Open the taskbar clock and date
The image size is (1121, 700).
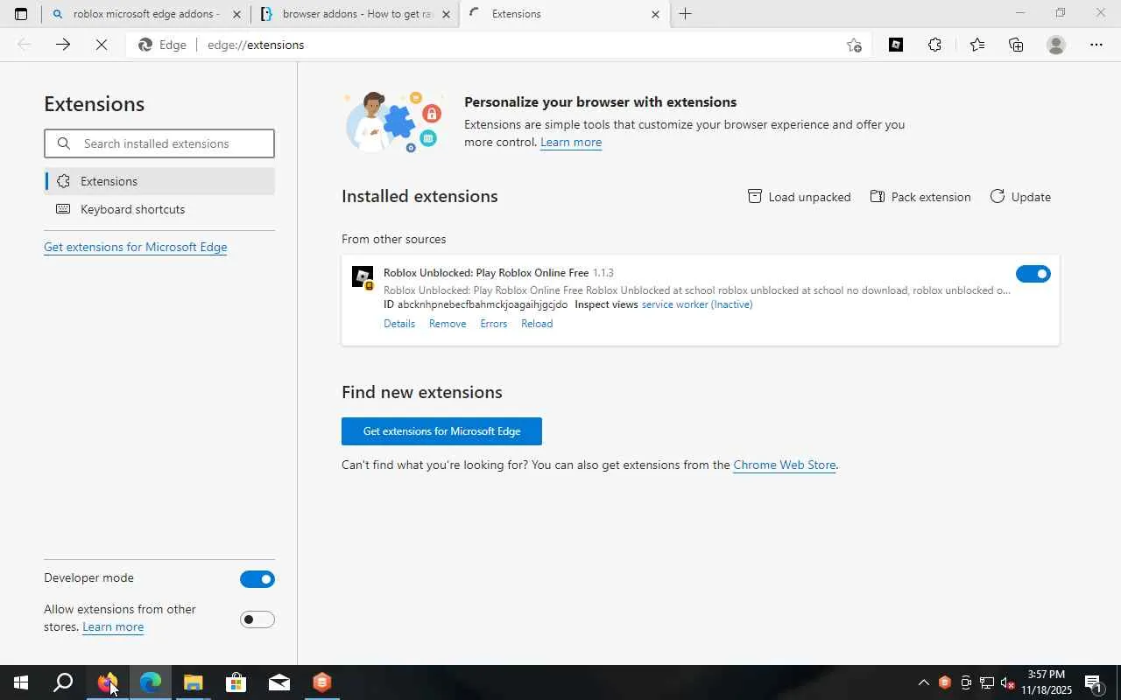point(1047,682)
